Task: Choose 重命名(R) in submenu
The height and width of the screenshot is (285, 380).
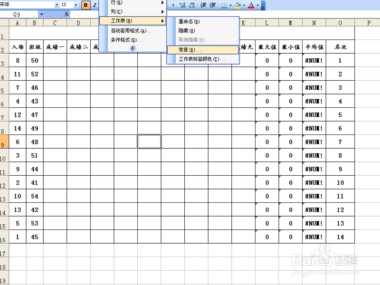Action: pos(203,21)
